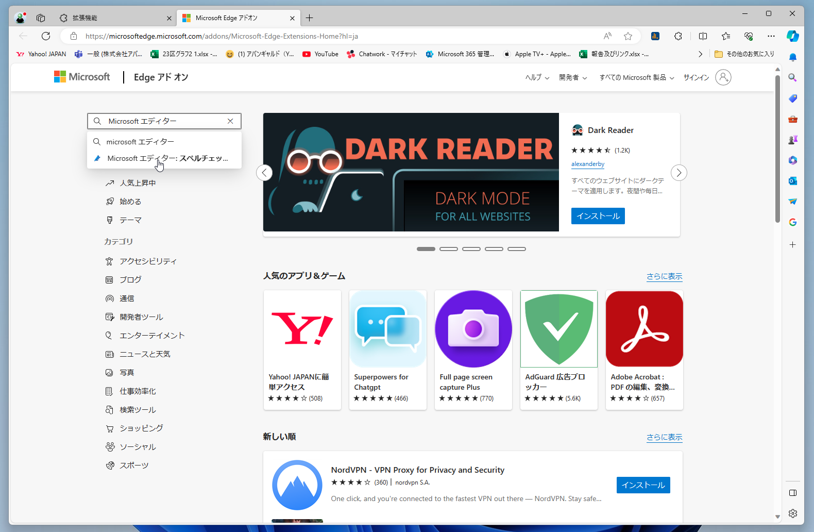Open その他のお気に入り folder

pyautogui.click(x=744, y=54)
